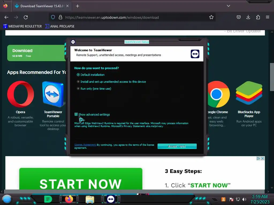Click the START NOW ad button
The image size is (274, 205).
(x=81, y=179)
